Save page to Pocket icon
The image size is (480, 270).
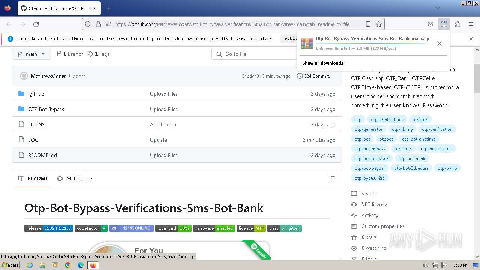(x=430, y=24)
